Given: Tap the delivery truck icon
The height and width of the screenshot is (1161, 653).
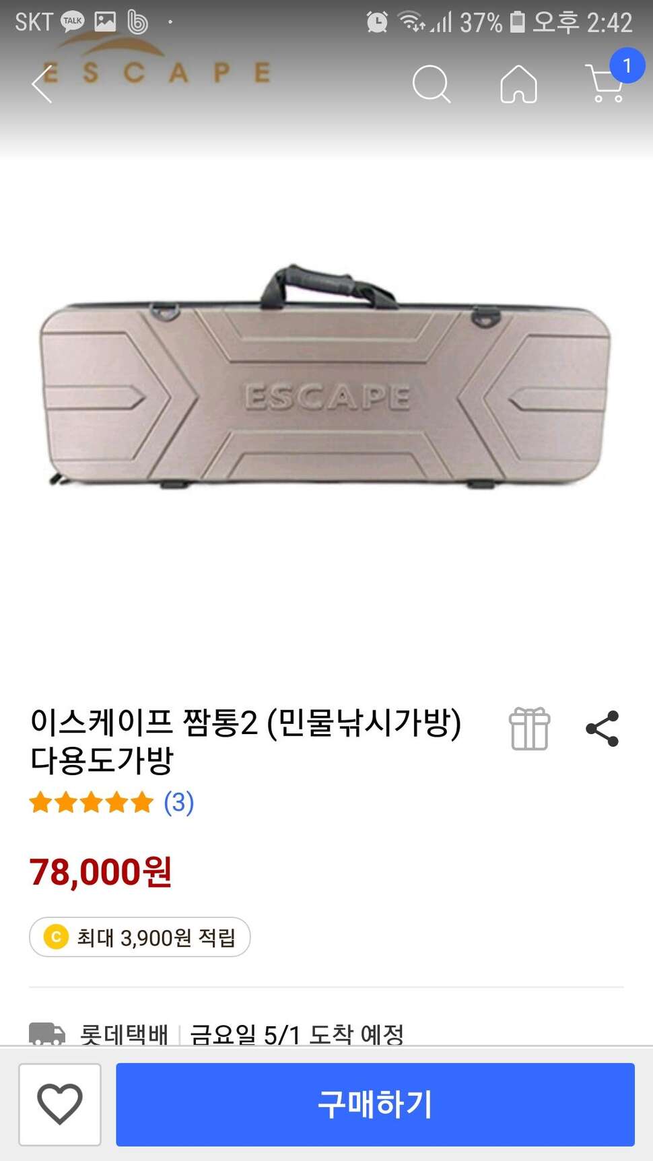Looking at the screenshot, I should (47, 1034).
